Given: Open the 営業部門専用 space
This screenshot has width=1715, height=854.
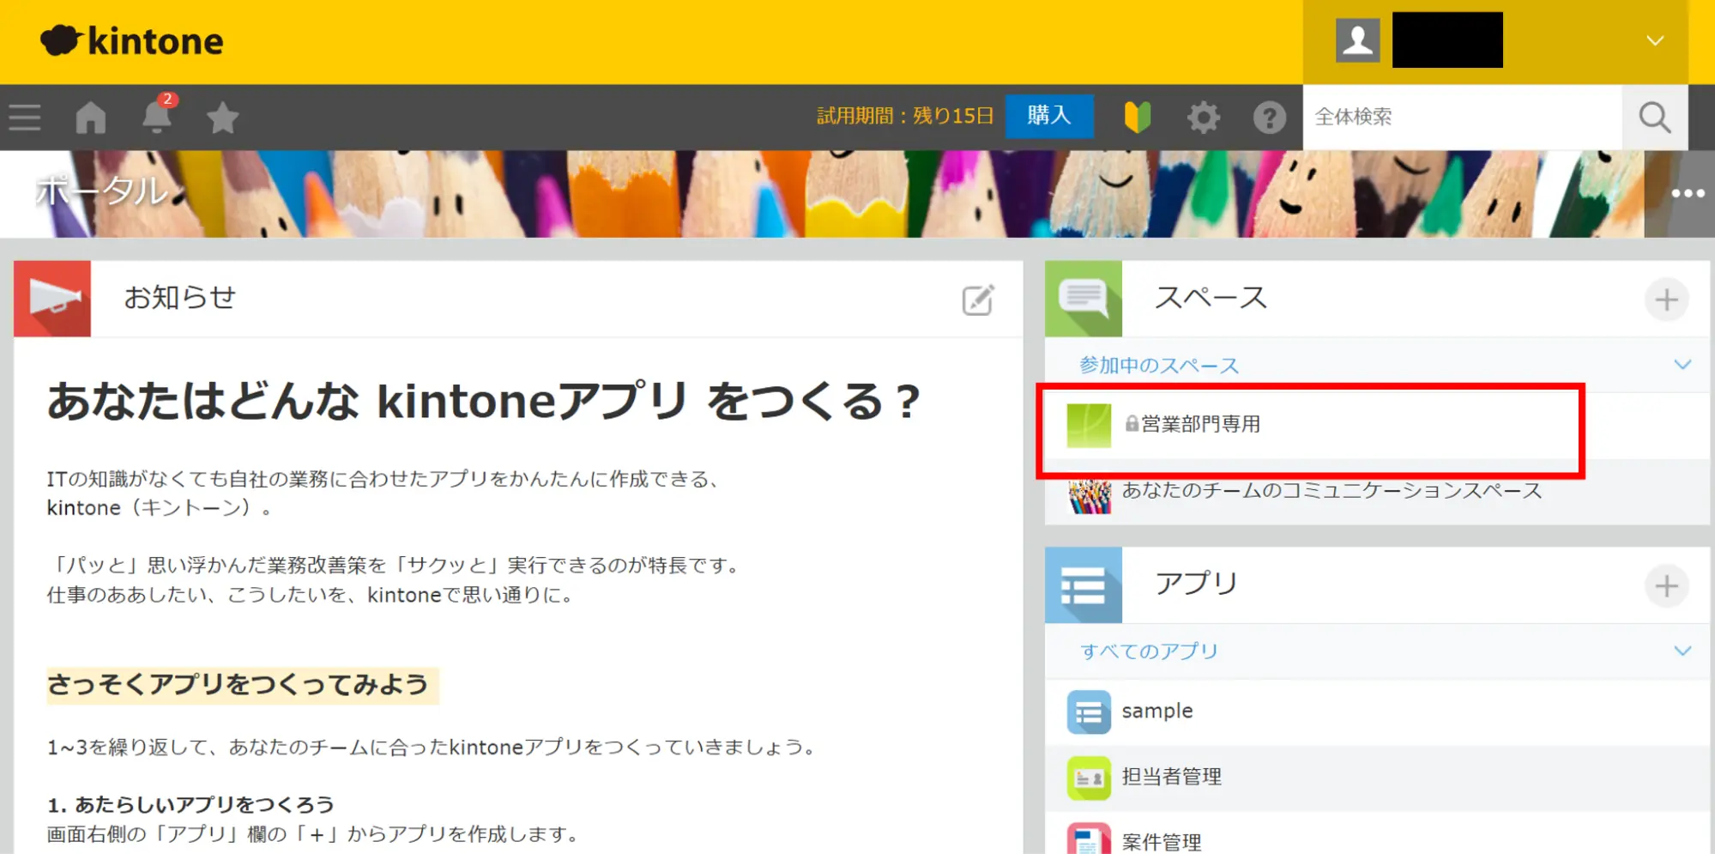Looking at the screenshot, I should (x=1199, y=424).
